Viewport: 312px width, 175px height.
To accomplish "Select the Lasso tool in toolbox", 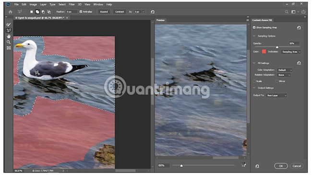I will pos(9,30).
